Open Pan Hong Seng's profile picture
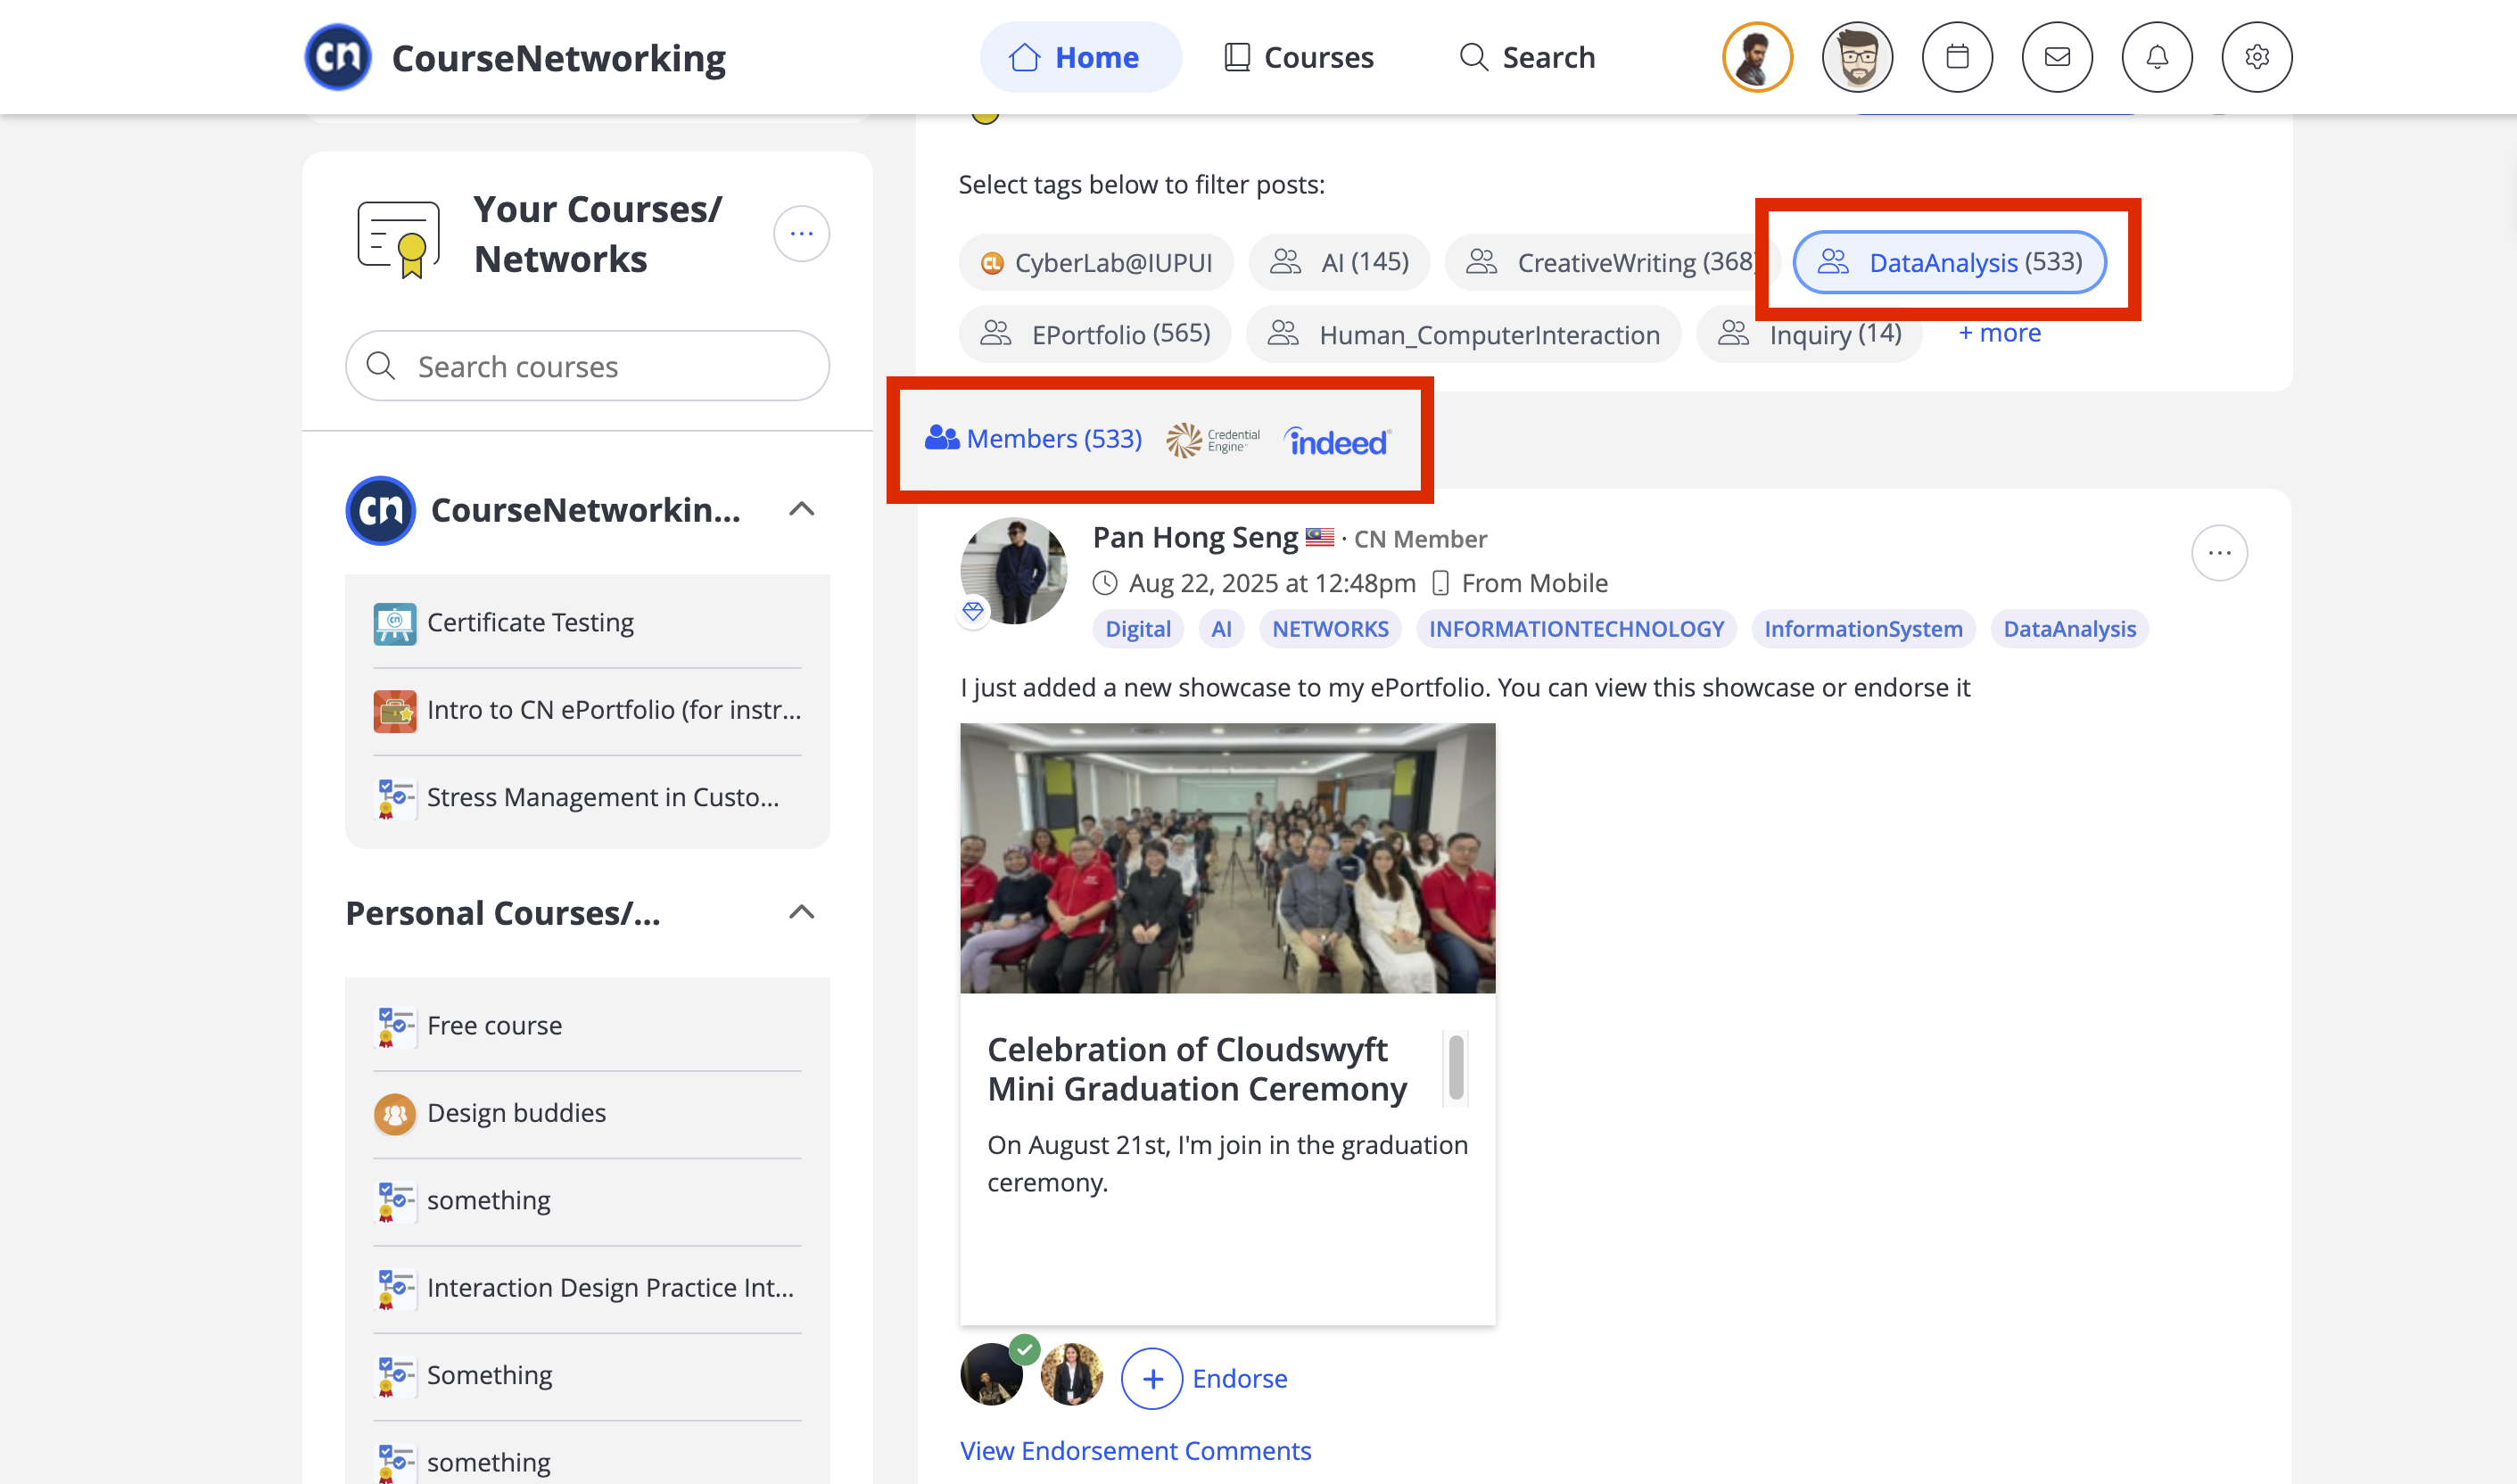The image size is (2517, 1484). click(x=1013, y=571)
